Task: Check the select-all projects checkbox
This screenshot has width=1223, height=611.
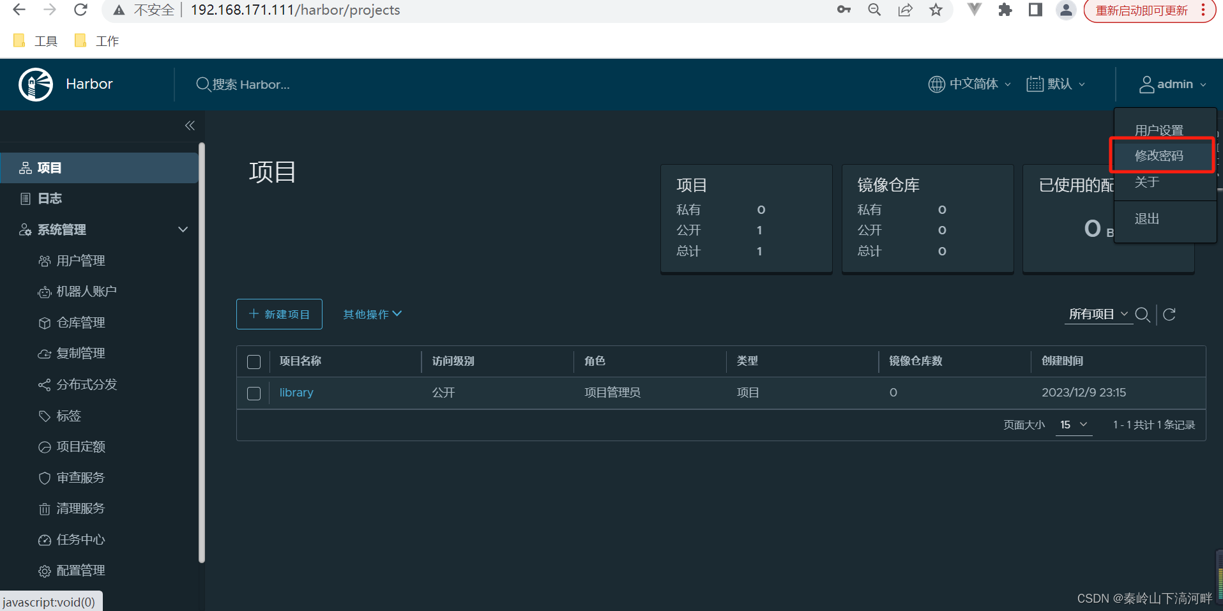Action: coord(254,361)
